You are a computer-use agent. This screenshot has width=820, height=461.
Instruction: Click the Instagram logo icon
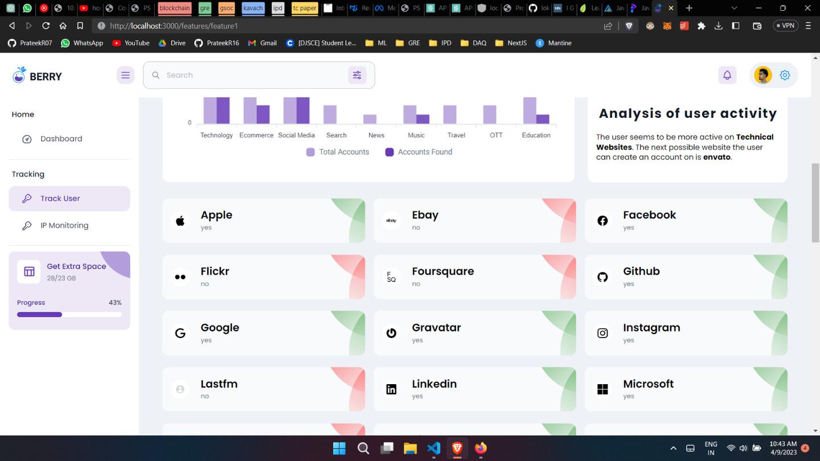tap(602, 334)
